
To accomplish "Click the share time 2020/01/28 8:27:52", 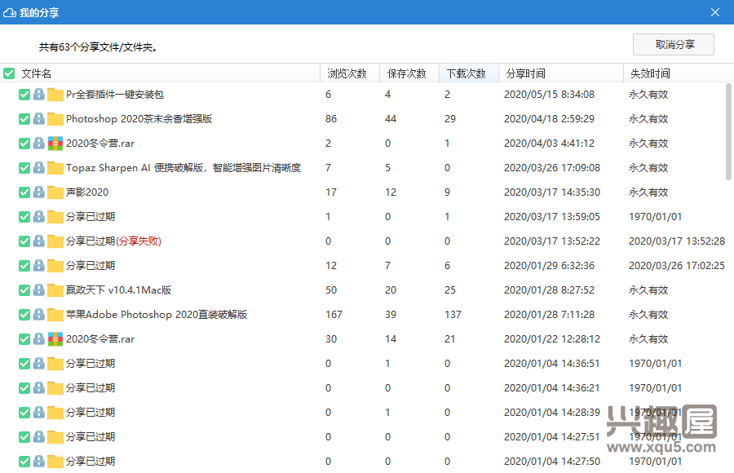I will 549,290.
